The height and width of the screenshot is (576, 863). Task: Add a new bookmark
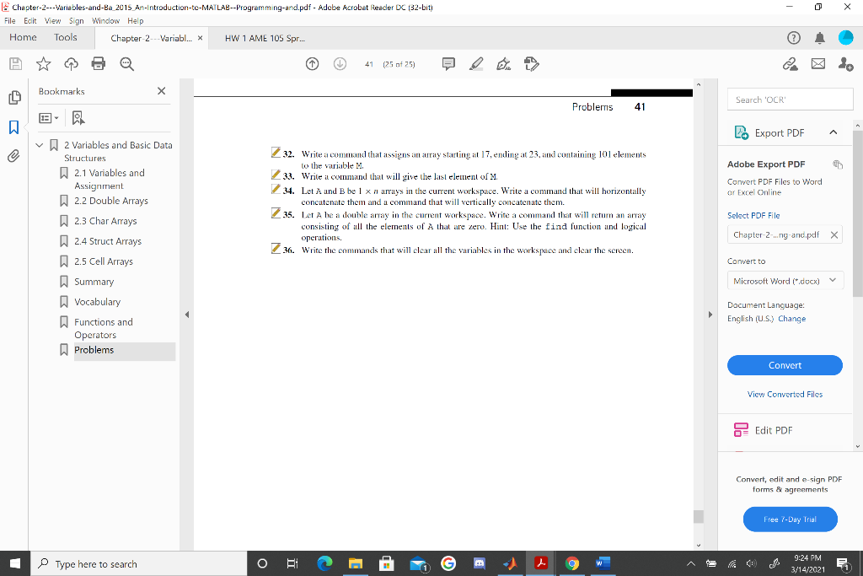[78, 118]
